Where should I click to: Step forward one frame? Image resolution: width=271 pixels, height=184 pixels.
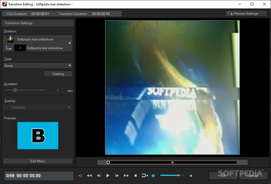coord(117,176)
